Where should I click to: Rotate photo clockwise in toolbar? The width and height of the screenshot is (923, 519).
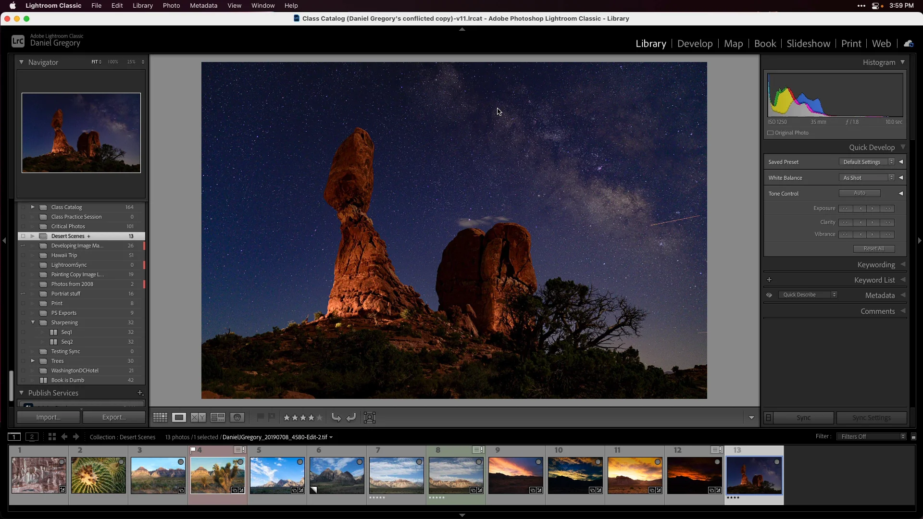pyautogui.click(x=351, y=418)
